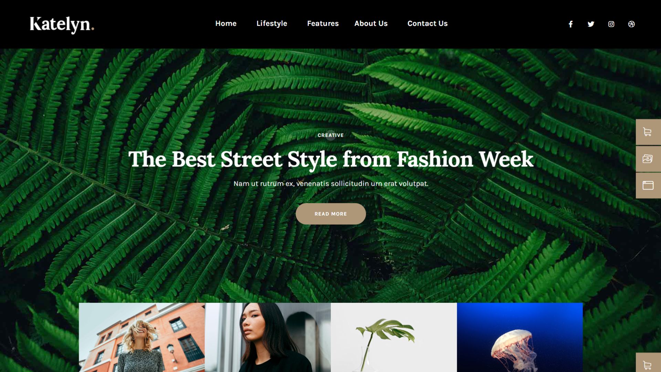The height and width of the screenshot is (372, 661).
Task: Open the Dribbble social icon
Action: [631, 24]
